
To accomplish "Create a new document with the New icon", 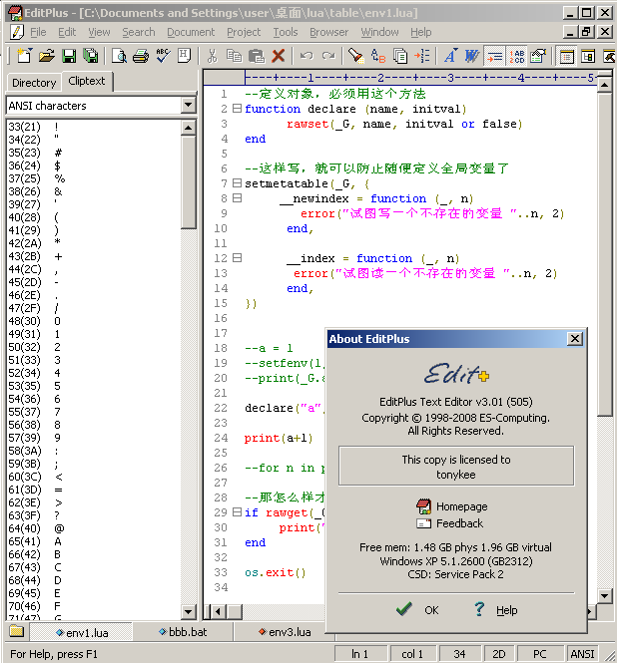I will click(x=24, y=56).
